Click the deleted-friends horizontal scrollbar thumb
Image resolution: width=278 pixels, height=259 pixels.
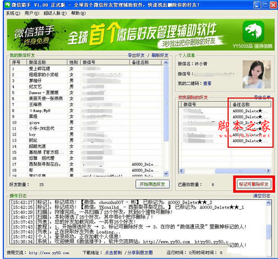point(240,171)
